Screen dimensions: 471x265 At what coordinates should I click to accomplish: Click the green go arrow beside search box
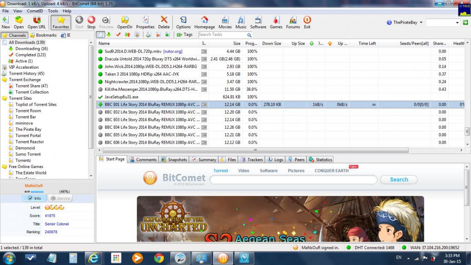(466, 23)
